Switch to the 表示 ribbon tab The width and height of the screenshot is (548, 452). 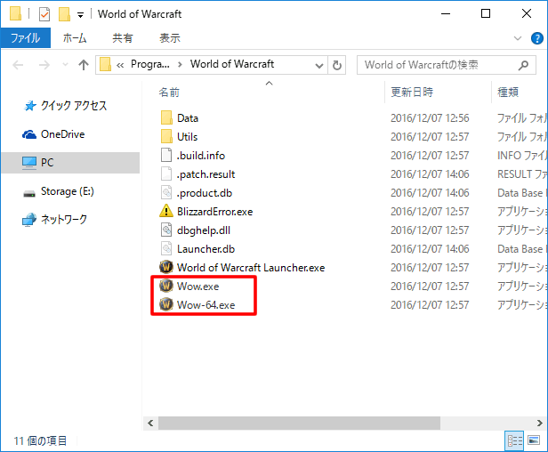(170, 37)
